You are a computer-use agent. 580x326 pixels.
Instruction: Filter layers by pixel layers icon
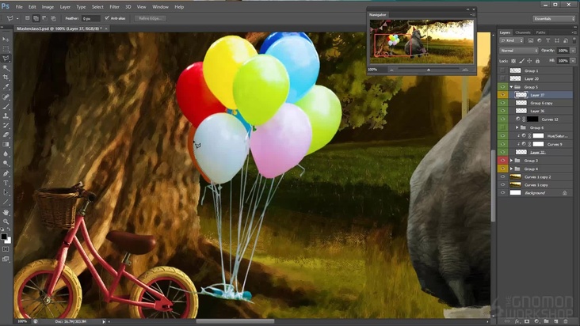530,40
